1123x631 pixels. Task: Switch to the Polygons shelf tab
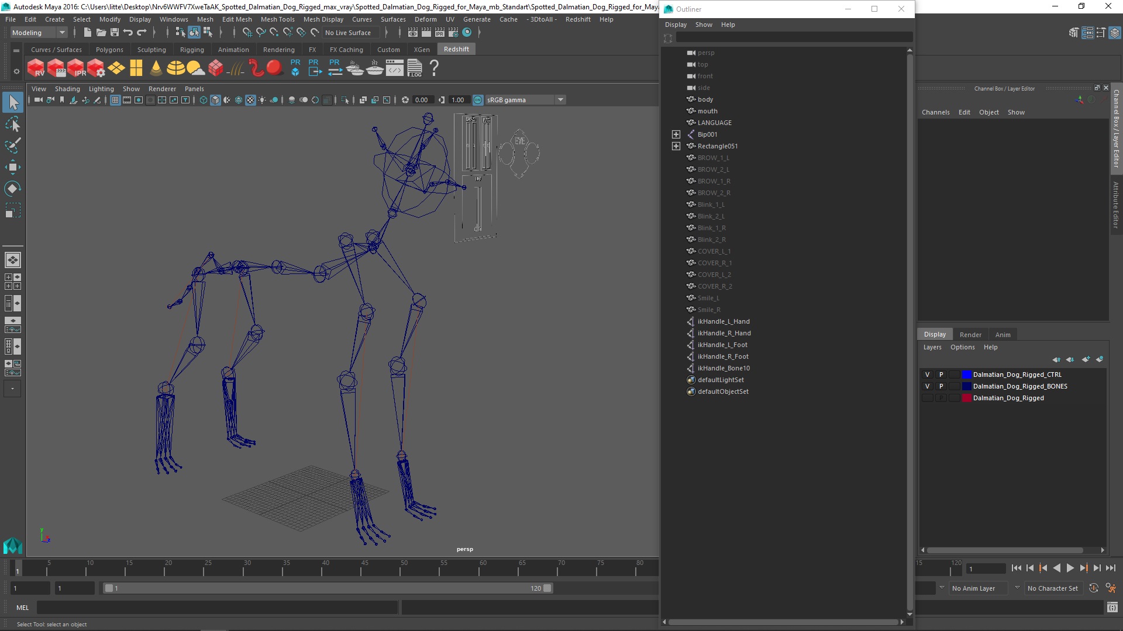coord(109,50)
